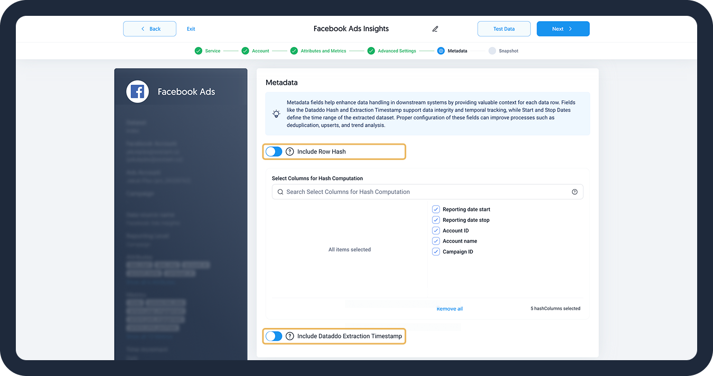
Task: Focus the Search Select Columns for Hash Computation field
Action: [x=427, y=192]
